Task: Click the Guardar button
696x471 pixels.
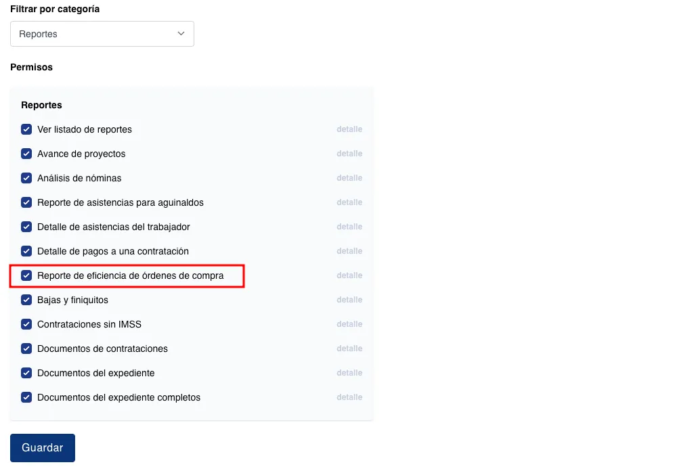Action: tap(43, 448)
